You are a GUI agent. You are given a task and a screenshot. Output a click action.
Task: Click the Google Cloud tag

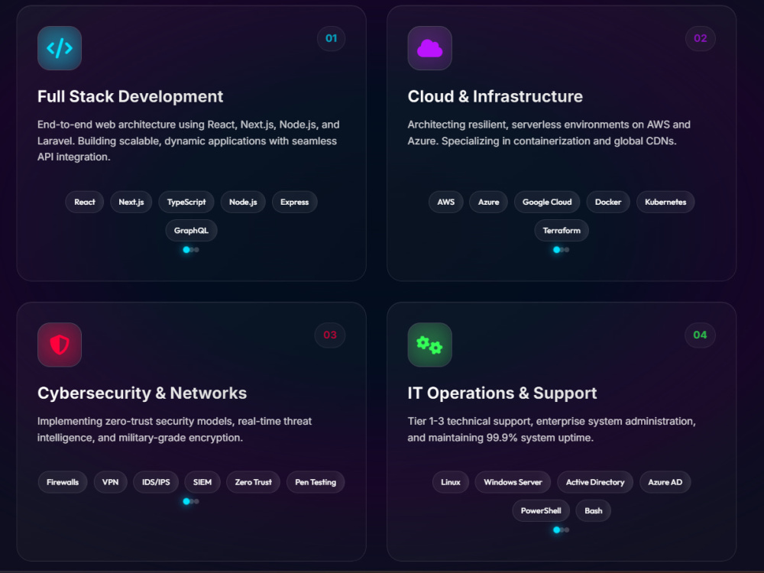[x=547, y=202]
